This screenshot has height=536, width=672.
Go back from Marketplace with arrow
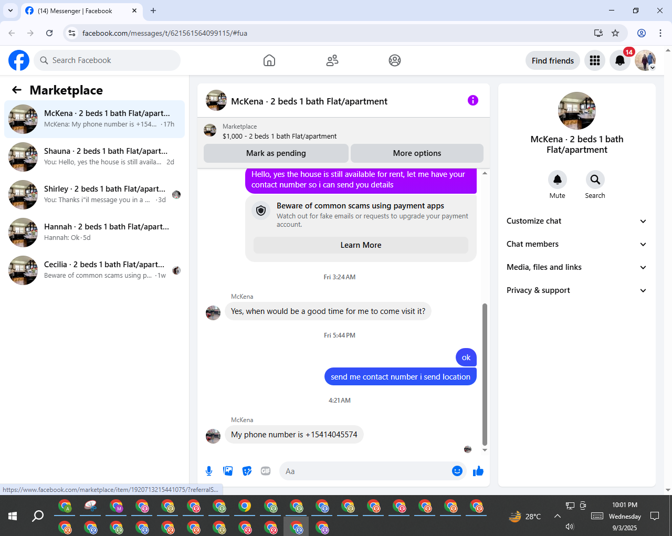(17, 90)
